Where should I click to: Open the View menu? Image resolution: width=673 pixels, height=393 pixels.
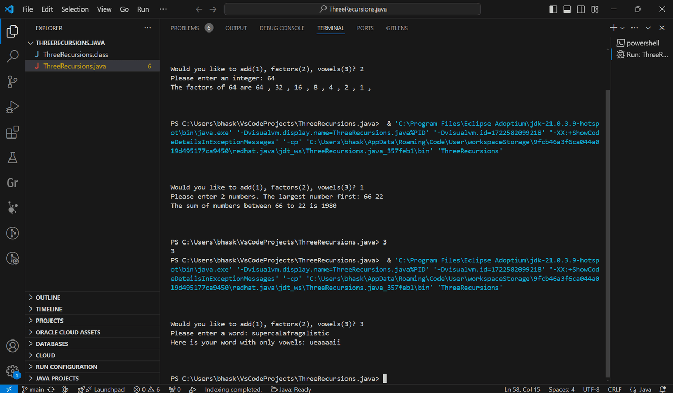click(104, 9)
